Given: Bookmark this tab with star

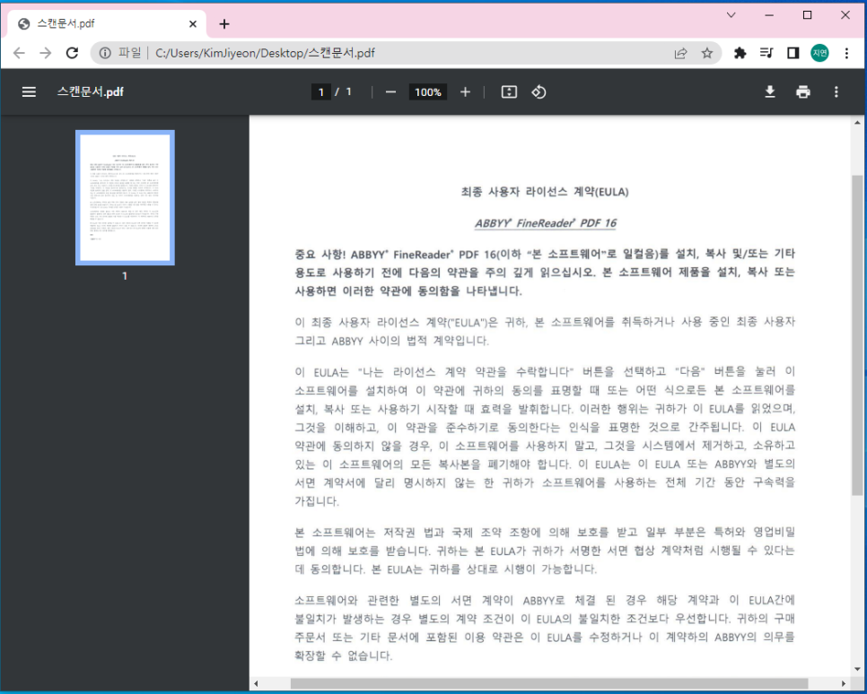Looking at the screenshot, I should 706,53.
